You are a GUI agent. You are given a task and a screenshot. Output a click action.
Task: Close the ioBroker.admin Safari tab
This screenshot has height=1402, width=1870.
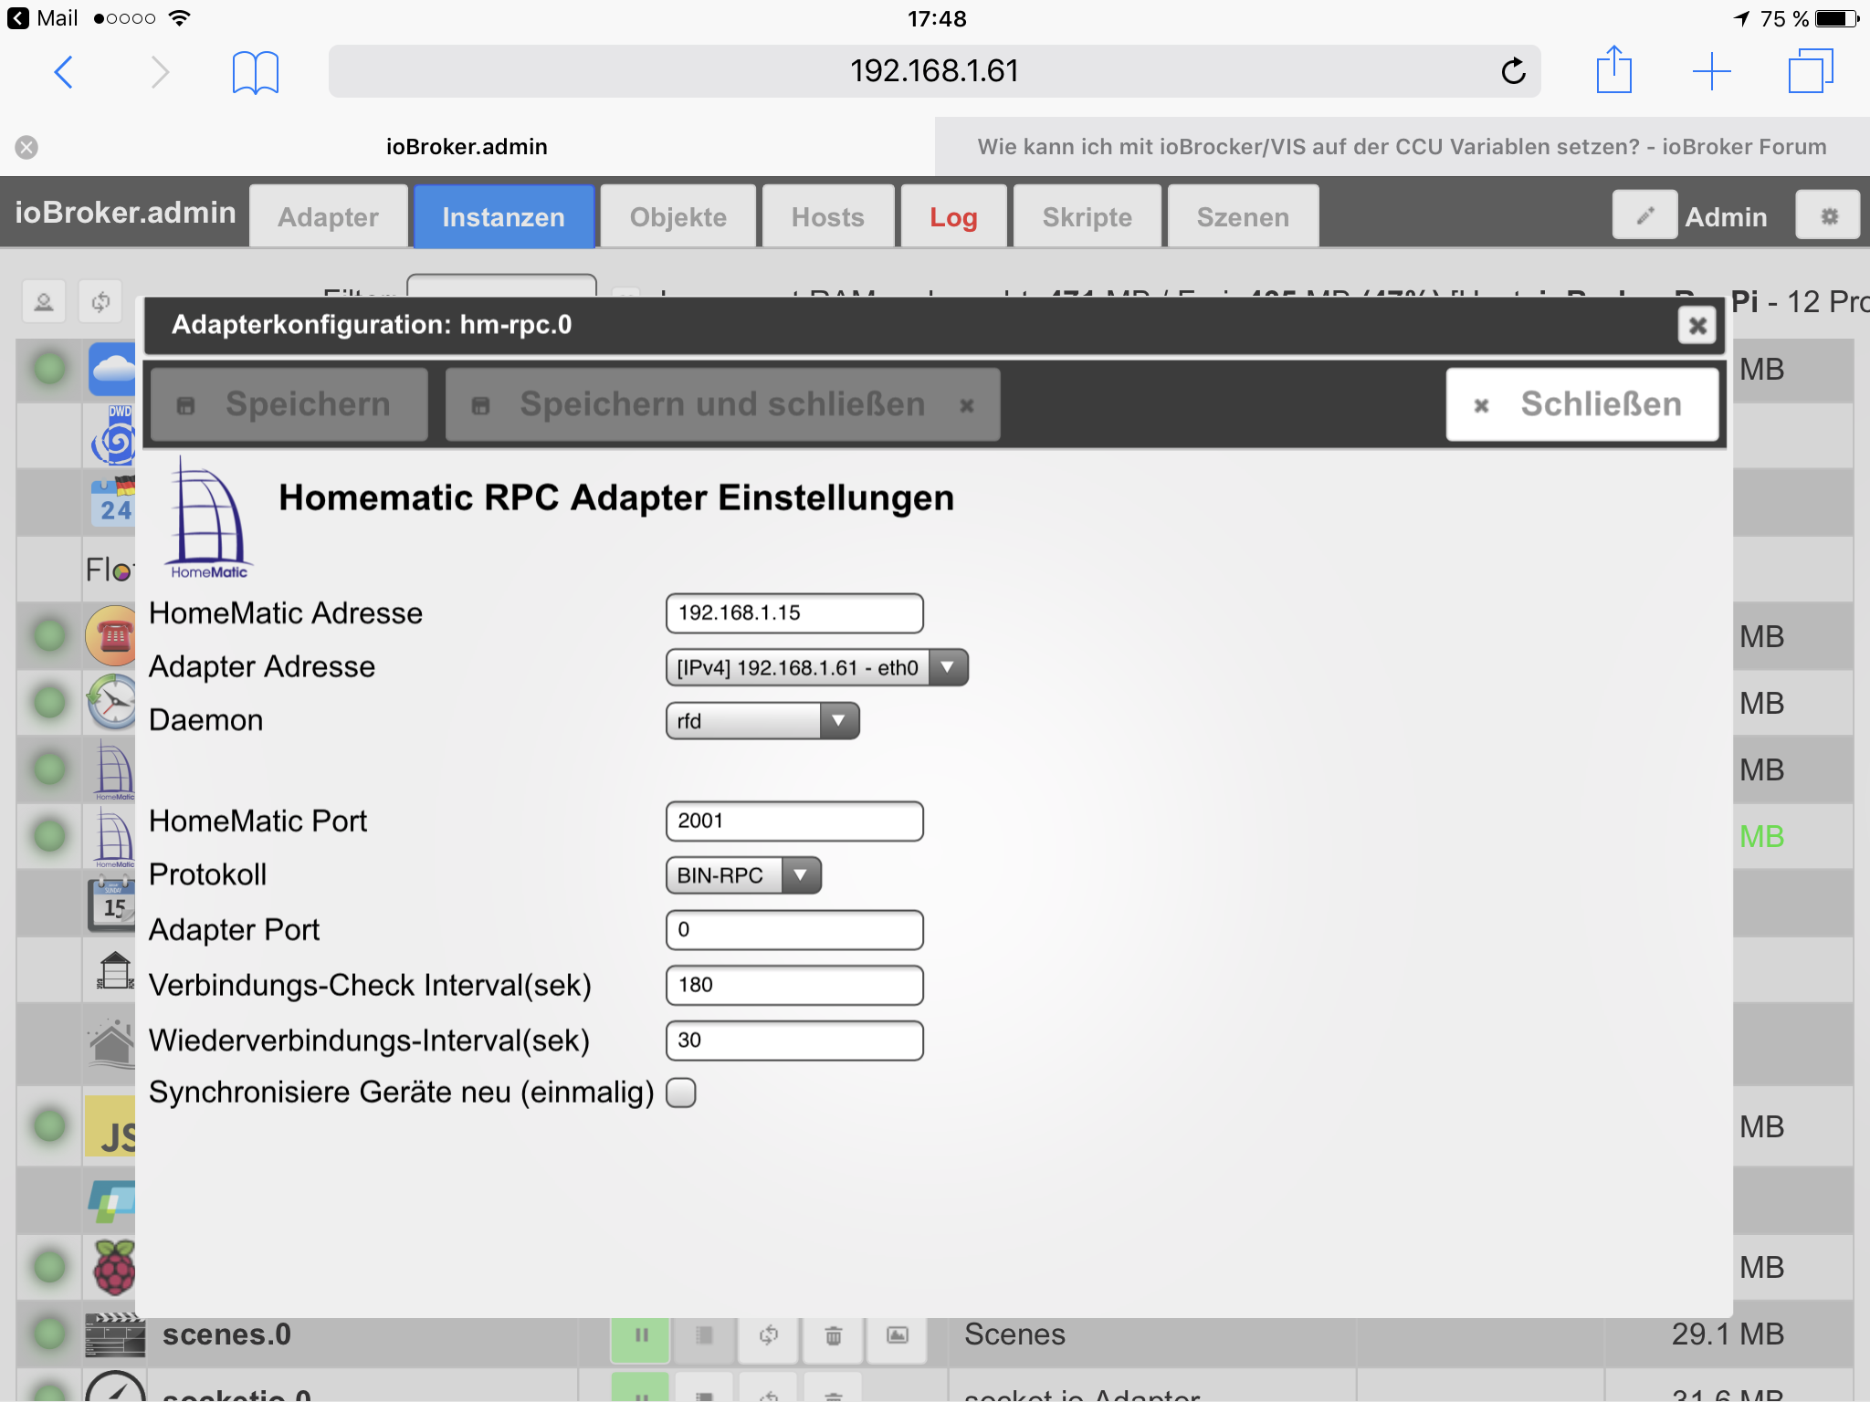[x=26, y=147]
